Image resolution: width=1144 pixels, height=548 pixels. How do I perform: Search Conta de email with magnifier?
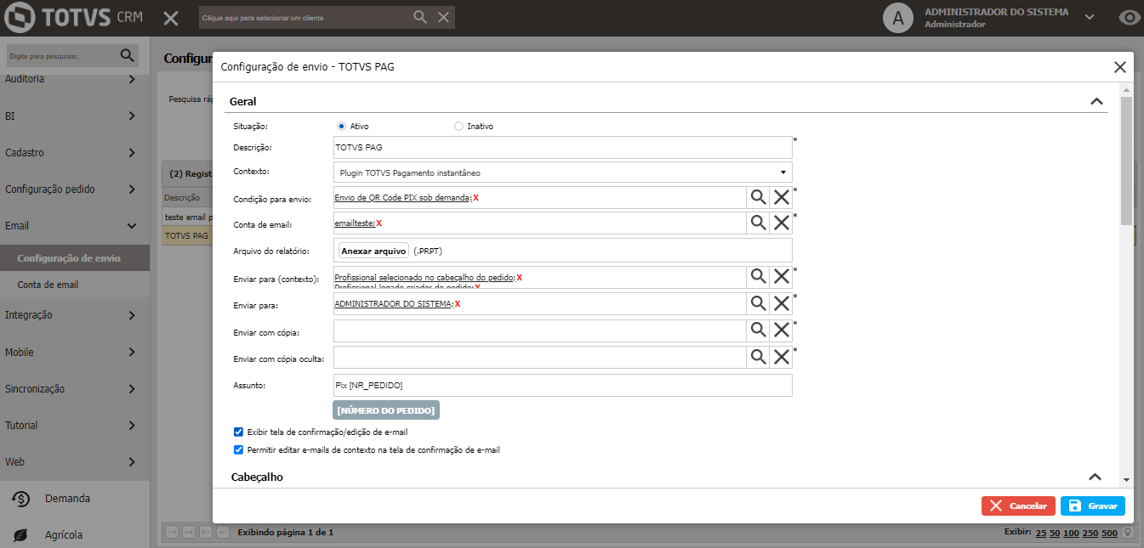(758, 223)
